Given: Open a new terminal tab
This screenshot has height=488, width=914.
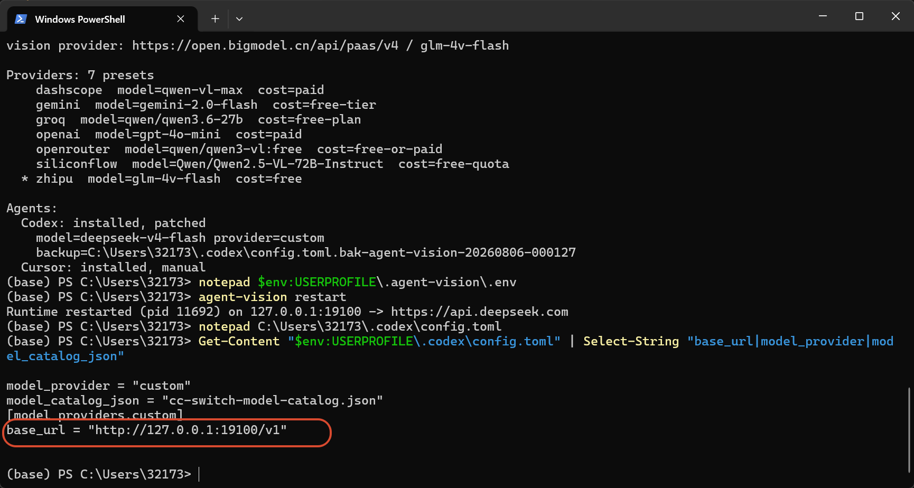Looking at the screenshot, I should [215, 19].
